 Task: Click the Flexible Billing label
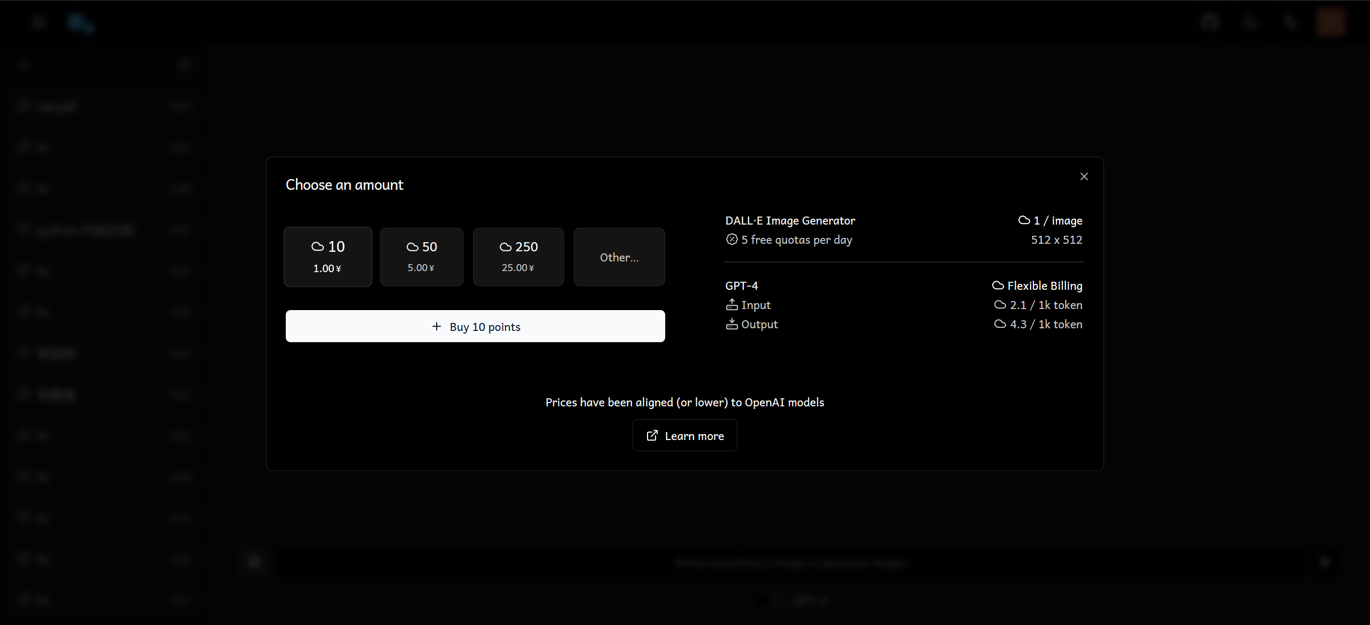click(x=1045, y=286)
